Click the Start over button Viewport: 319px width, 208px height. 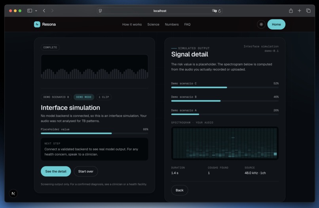point(85,171)
